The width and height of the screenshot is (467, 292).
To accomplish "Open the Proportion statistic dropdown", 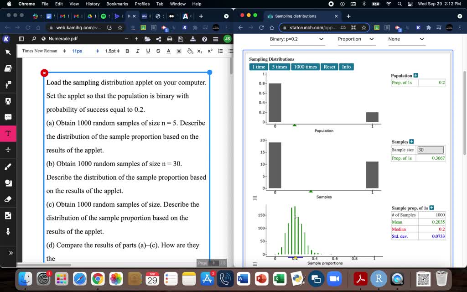I will tap(356, 39).
